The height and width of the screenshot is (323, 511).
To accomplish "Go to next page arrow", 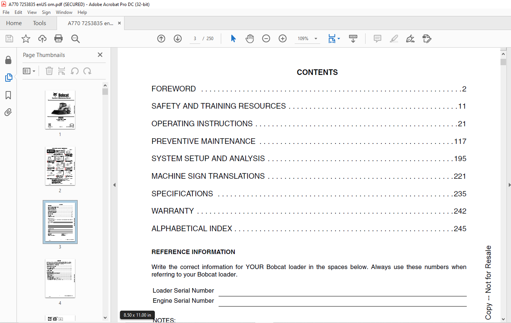I will click(178, 39).
